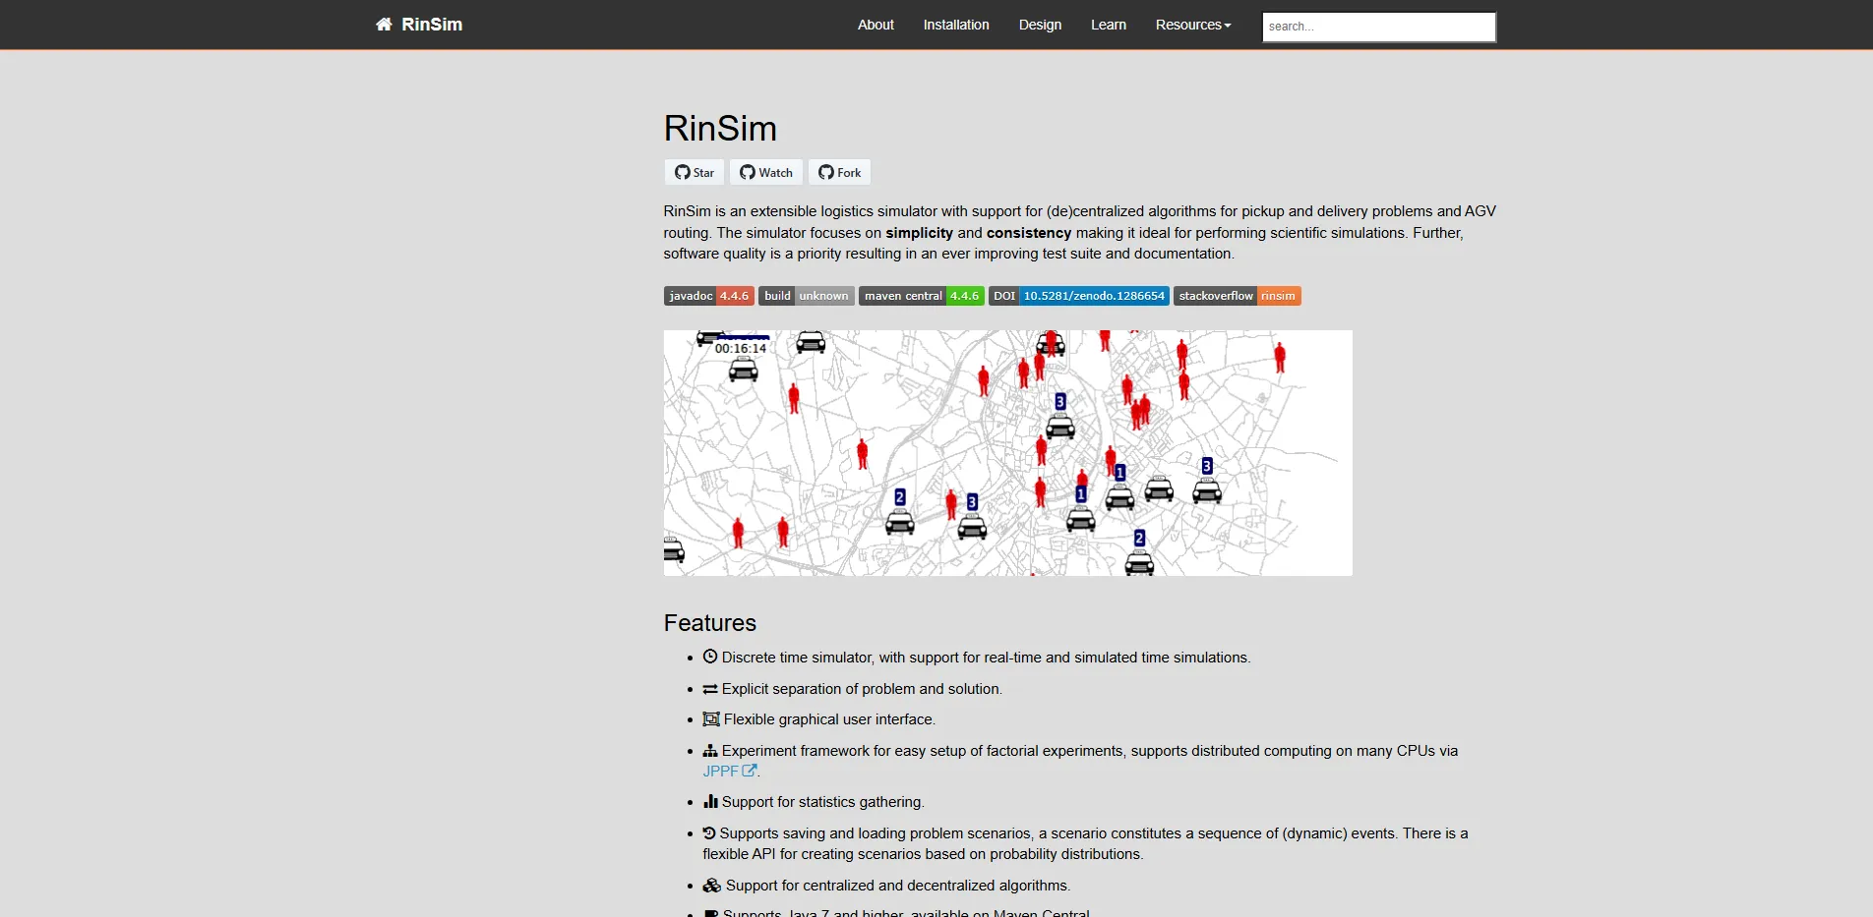Viewport: 1873px width, 917px height.
Task: Click the stackoverflow rinsim badge
Action: click(x=1238, y=296)
